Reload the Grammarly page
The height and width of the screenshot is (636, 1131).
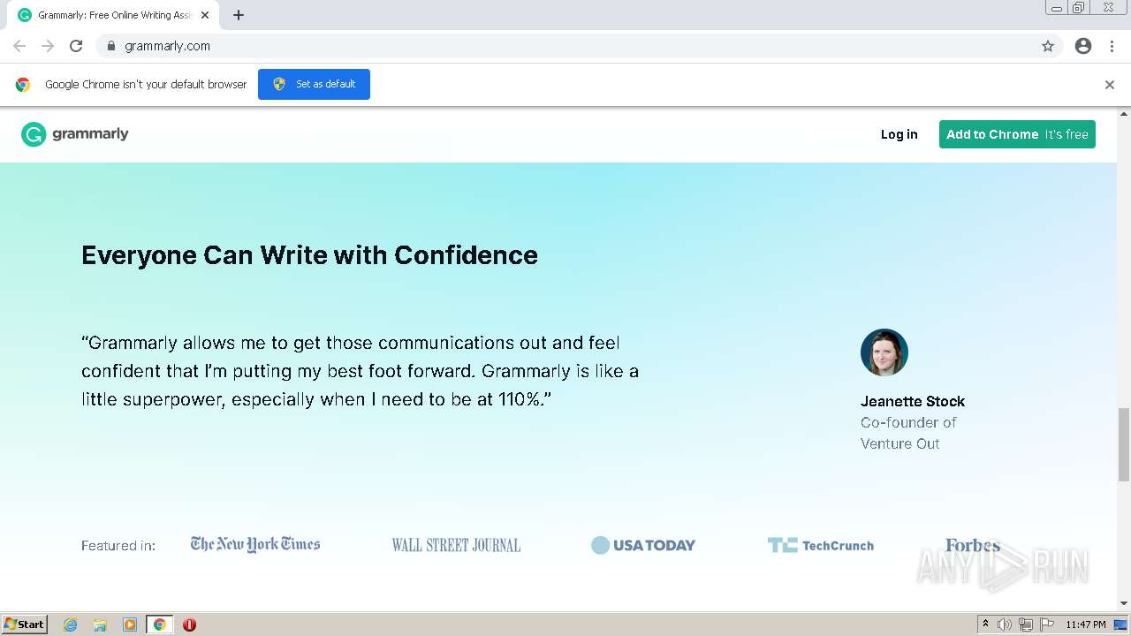click(76, 46)
